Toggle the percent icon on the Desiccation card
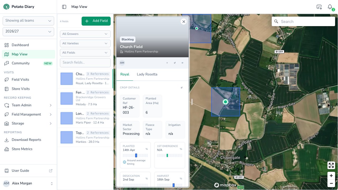This screenshot has width=338, height=190. click(x=147, y=179)
